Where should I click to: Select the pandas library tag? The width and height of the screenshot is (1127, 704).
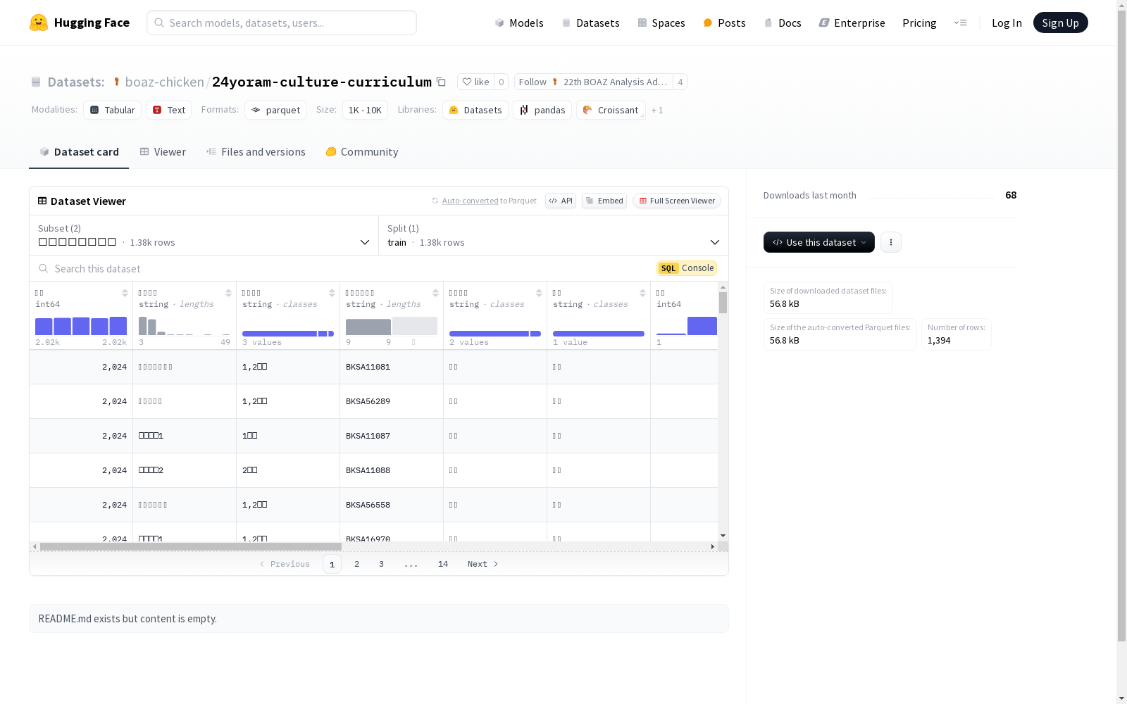pyautogui.click(x=542, y=110)
